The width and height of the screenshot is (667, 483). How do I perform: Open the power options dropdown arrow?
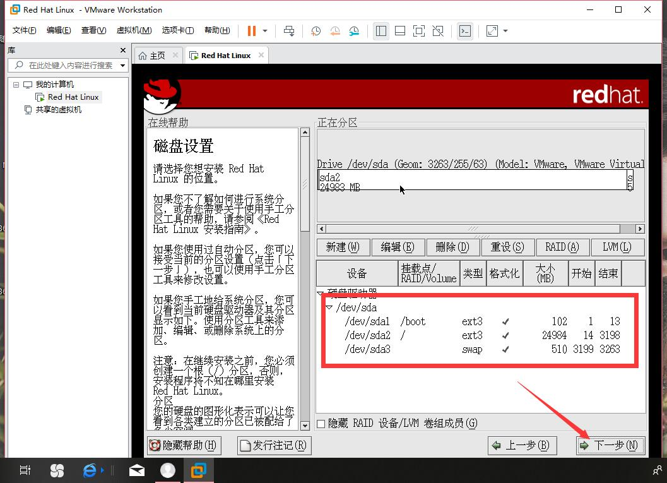point(265,31)
